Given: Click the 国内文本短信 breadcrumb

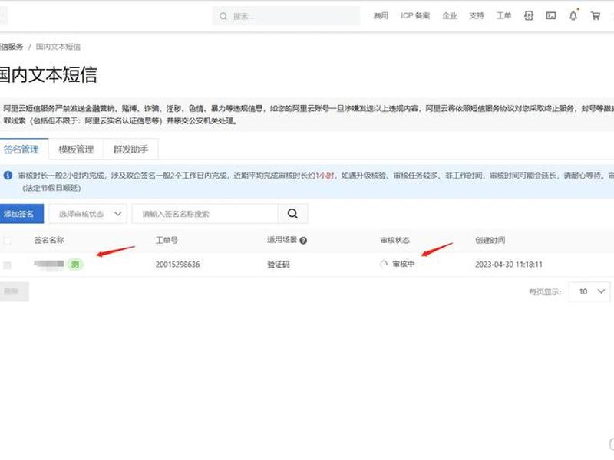Looking at the screenshot, I should tap(58, 47).
